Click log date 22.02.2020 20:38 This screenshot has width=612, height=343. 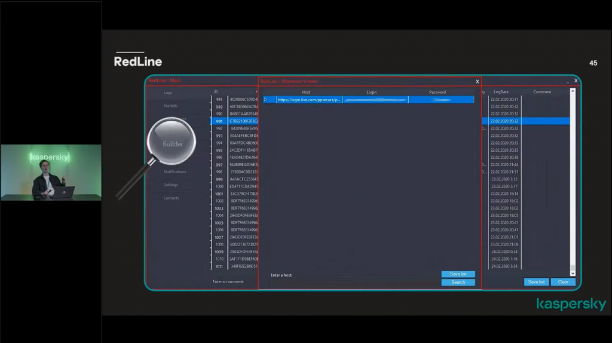[504, 158]
